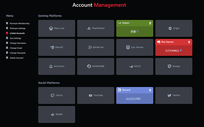
Task: Click the Twitch logo icon
Action: point(53,95)
